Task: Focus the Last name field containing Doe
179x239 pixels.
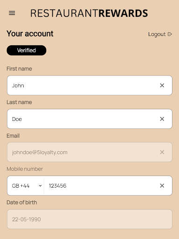Action: (x=89, y=119)
